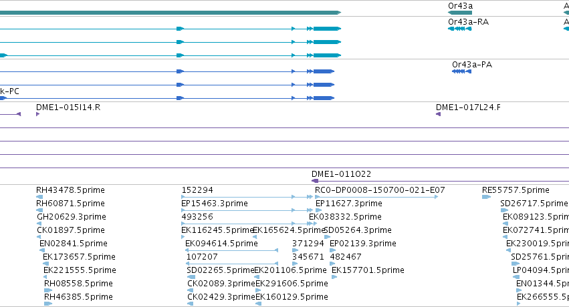
Task: Select the EN01344 EST label
Action: [x=542, y=284]
